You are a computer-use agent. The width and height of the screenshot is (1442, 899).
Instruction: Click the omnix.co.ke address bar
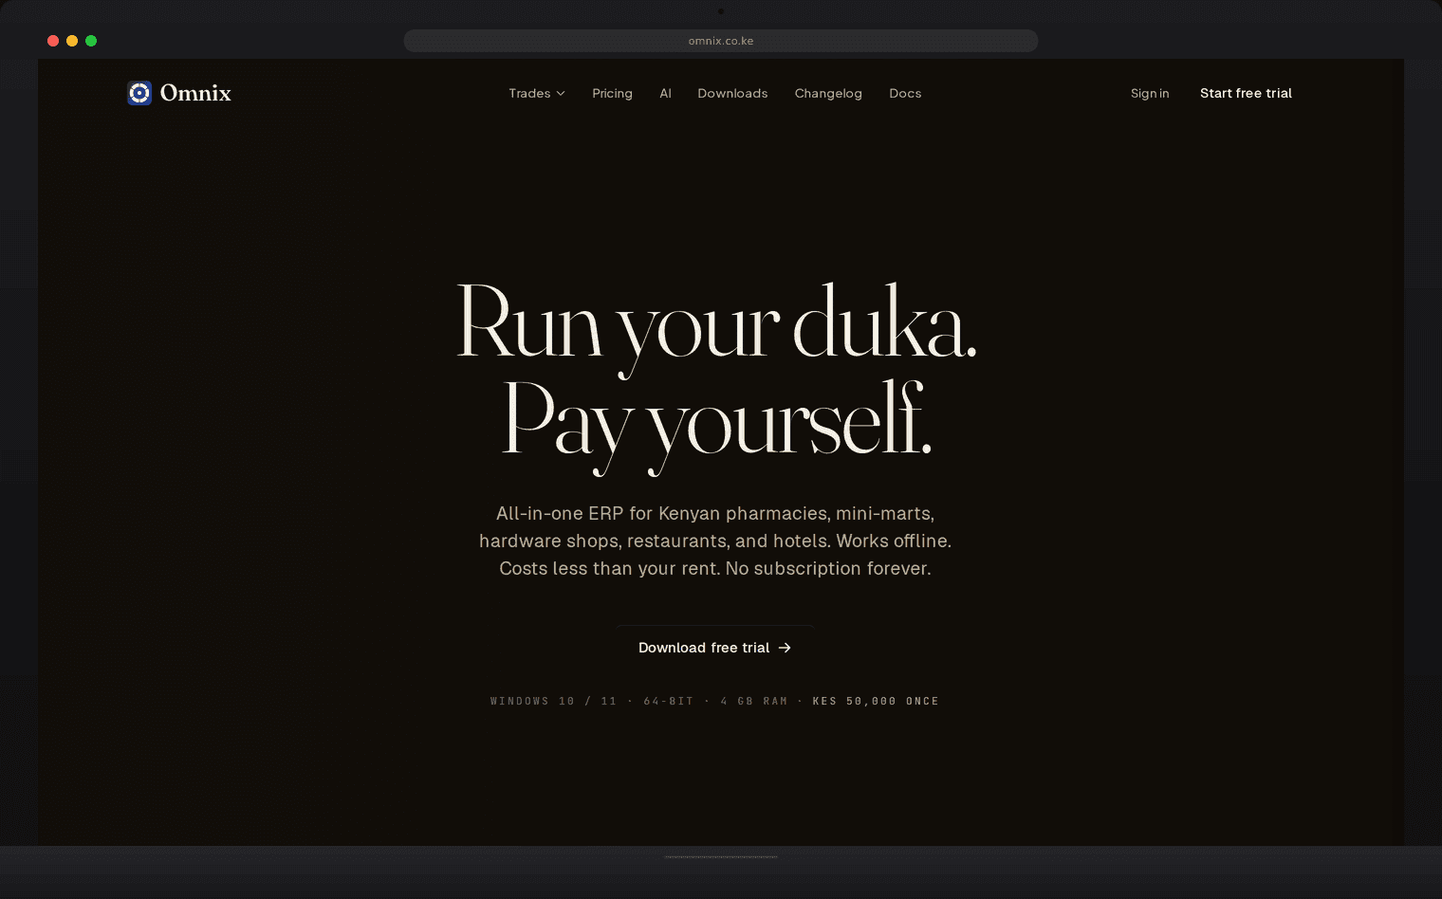point(721,41)
